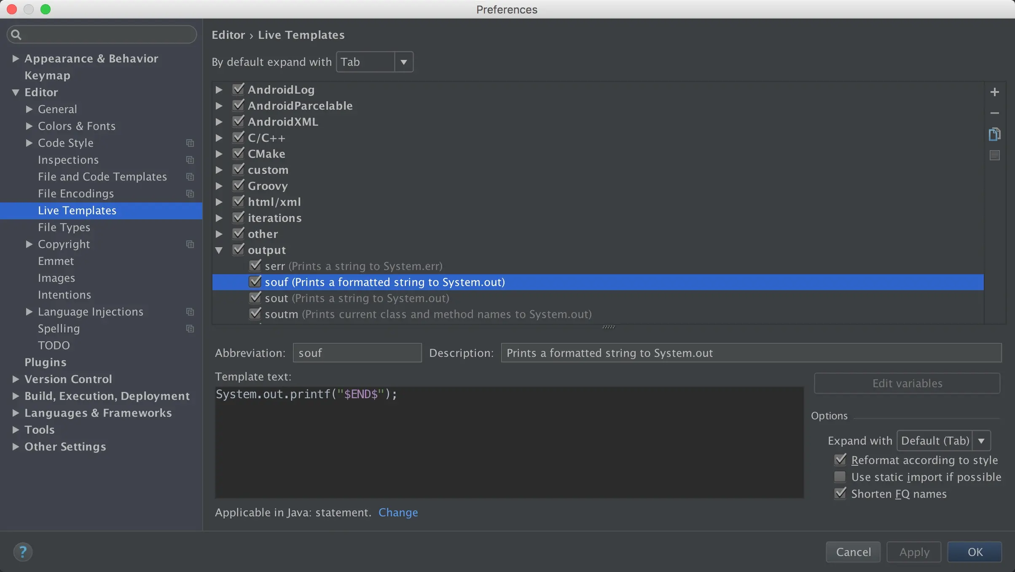Click the plus icon to add template

pos(994,92)
